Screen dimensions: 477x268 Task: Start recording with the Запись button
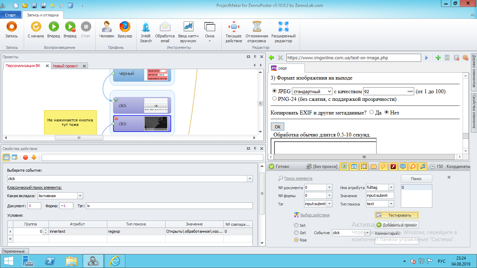point(12,30)
